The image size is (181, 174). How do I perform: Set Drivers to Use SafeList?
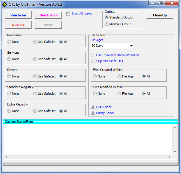35,76
